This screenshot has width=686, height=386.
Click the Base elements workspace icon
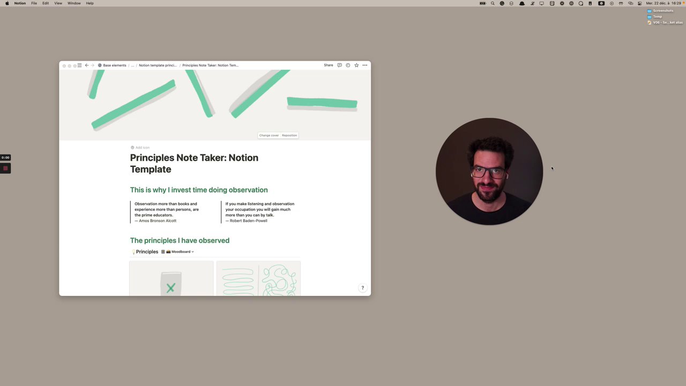tap(100, 65)
